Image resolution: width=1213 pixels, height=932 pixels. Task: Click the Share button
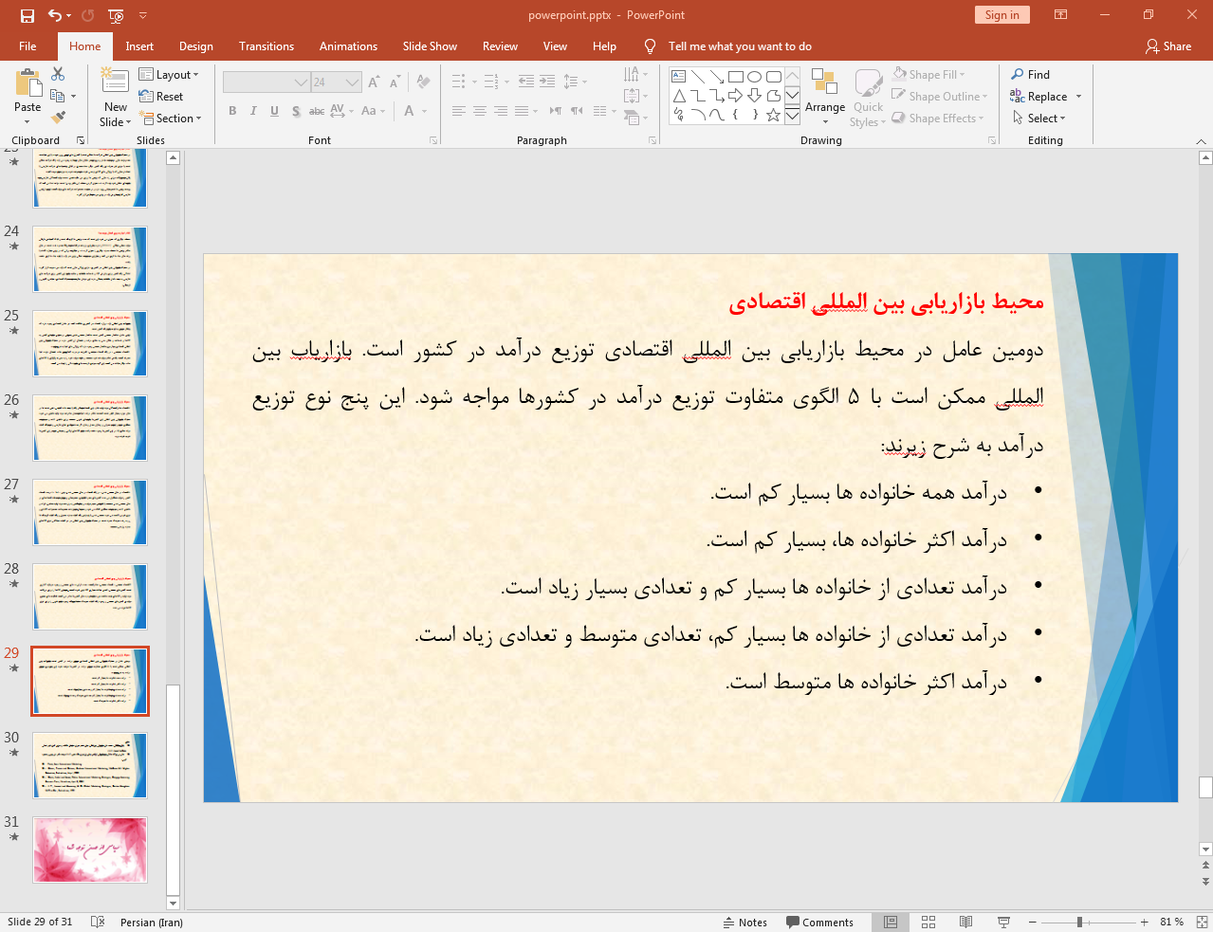[1168, 46]
